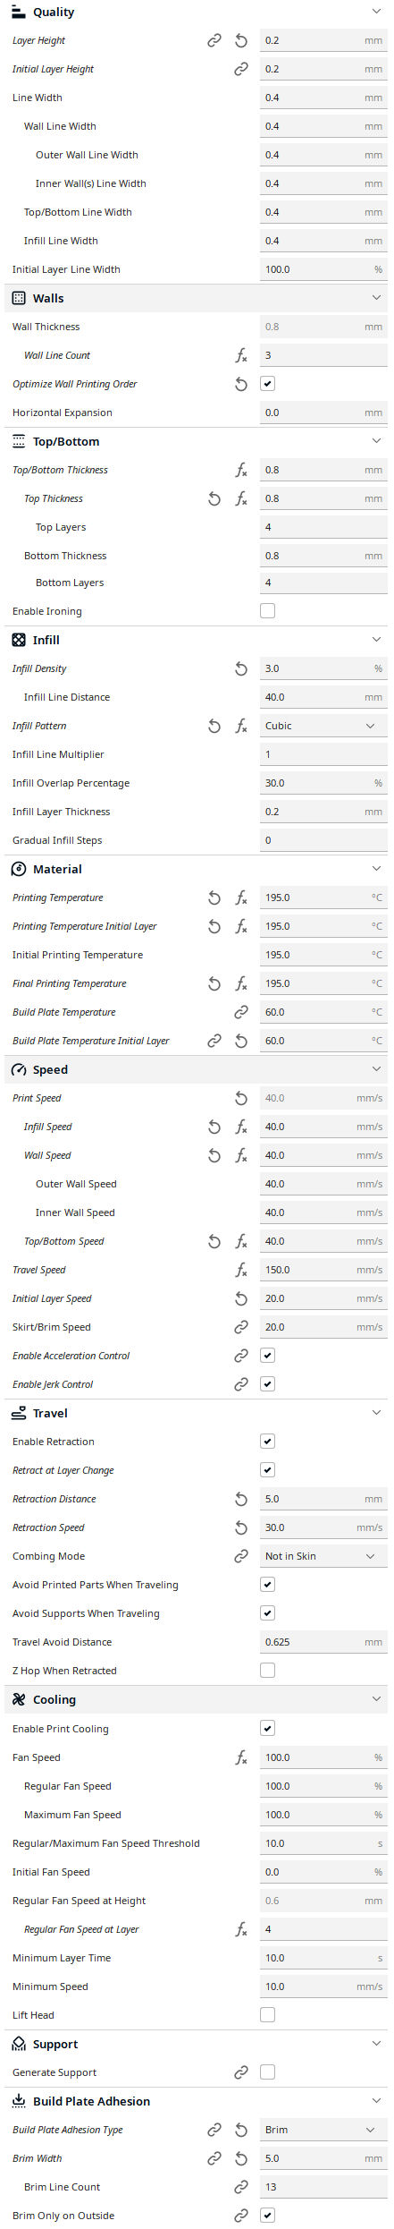This screenshot has width=394, height=2229.
Task: Click the Printing Temperature value field
Action: [323, 898]
